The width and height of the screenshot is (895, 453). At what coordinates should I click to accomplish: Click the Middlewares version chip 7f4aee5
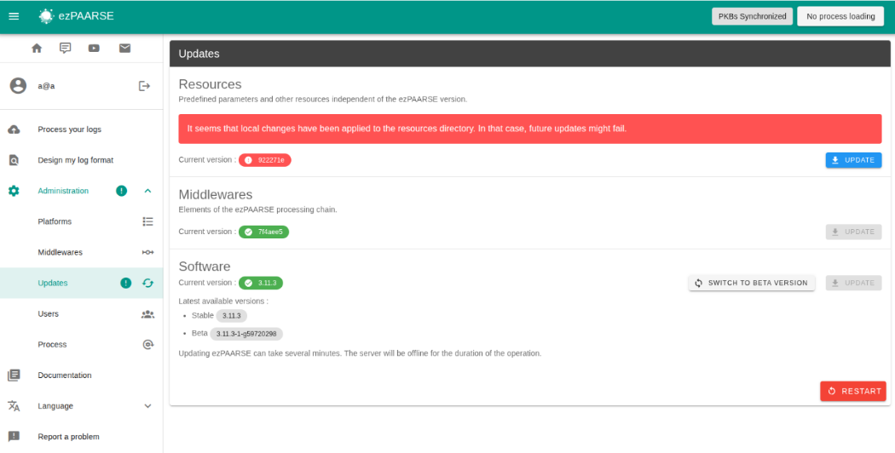[263, 232]
